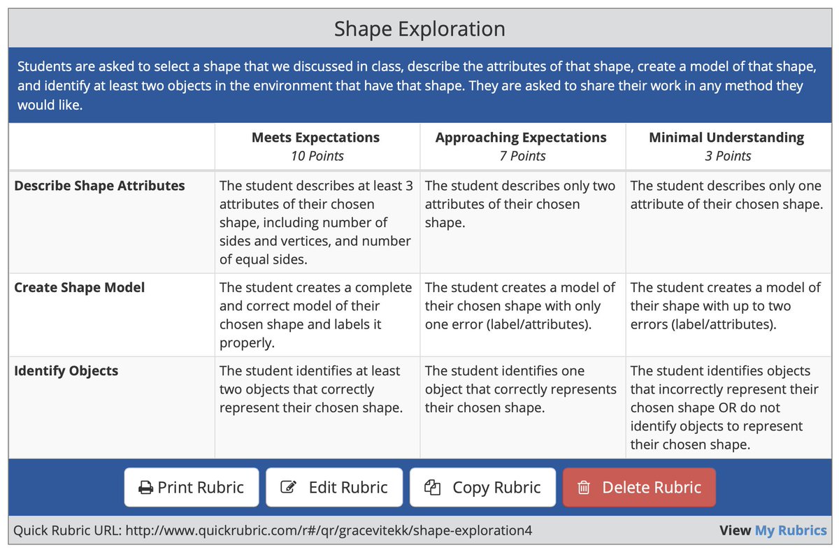The width and height of the screenshot is (839, 550).
Task: Click the identifies one object cell
Action: pos(523,407)
